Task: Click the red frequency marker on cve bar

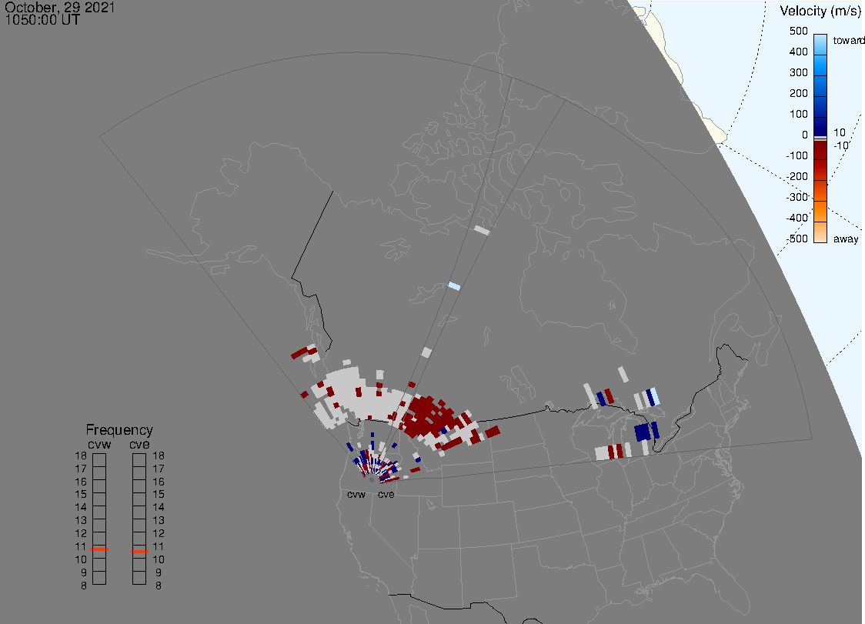Action: tap(139, 552)
